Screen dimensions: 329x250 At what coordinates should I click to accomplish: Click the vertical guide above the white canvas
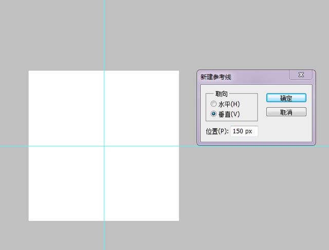coord(104,36)
